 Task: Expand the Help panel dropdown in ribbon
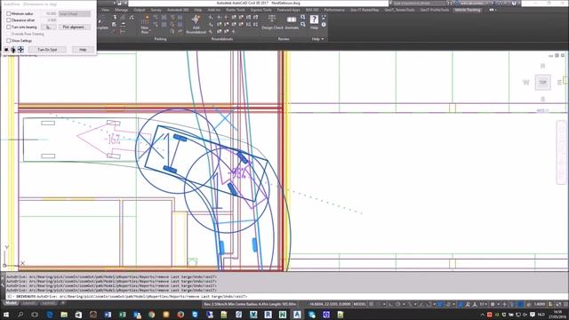(318, 39)
